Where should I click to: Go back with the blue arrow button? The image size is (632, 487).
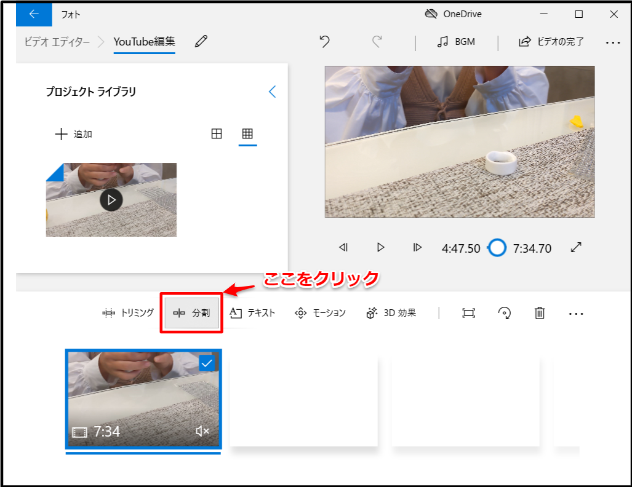[x=34, y=14]
